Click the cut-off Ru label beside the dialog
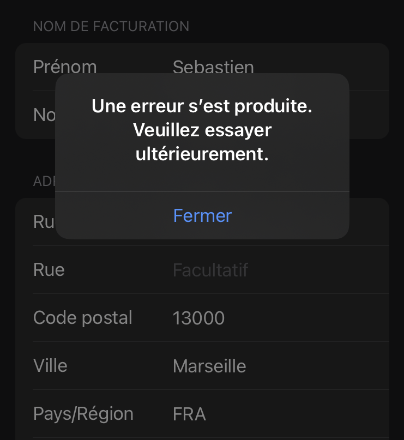Viewport: 404px width, 440px height. point(44,222)
